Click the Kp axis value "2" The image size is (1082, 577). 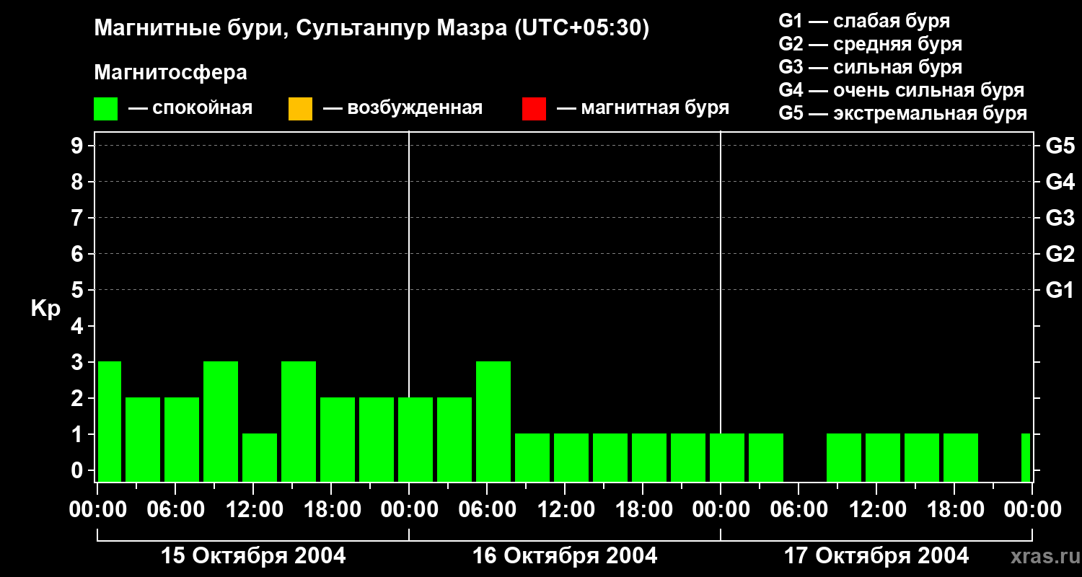pos(79,398)
